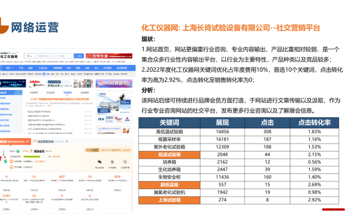347x219 pixels.
Task: Open the laboratory instrument product image ad
Action: pos(114,103)
